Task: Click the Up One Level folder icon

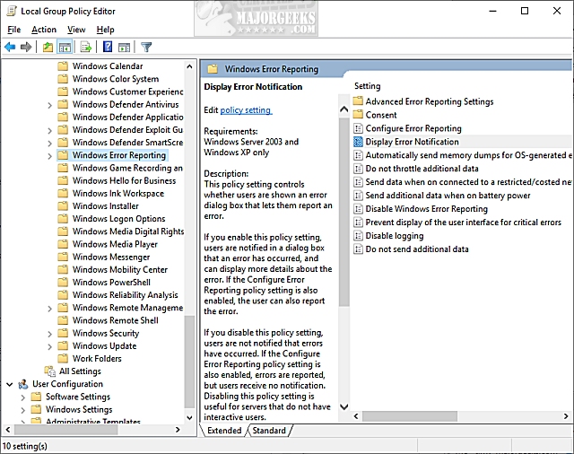Action: click(48, 47)
